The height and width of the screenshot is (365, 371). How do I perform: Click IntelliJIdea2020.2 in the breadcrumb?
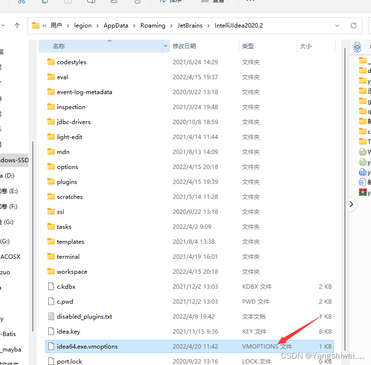pyautogui.click(x=239, y=25)
